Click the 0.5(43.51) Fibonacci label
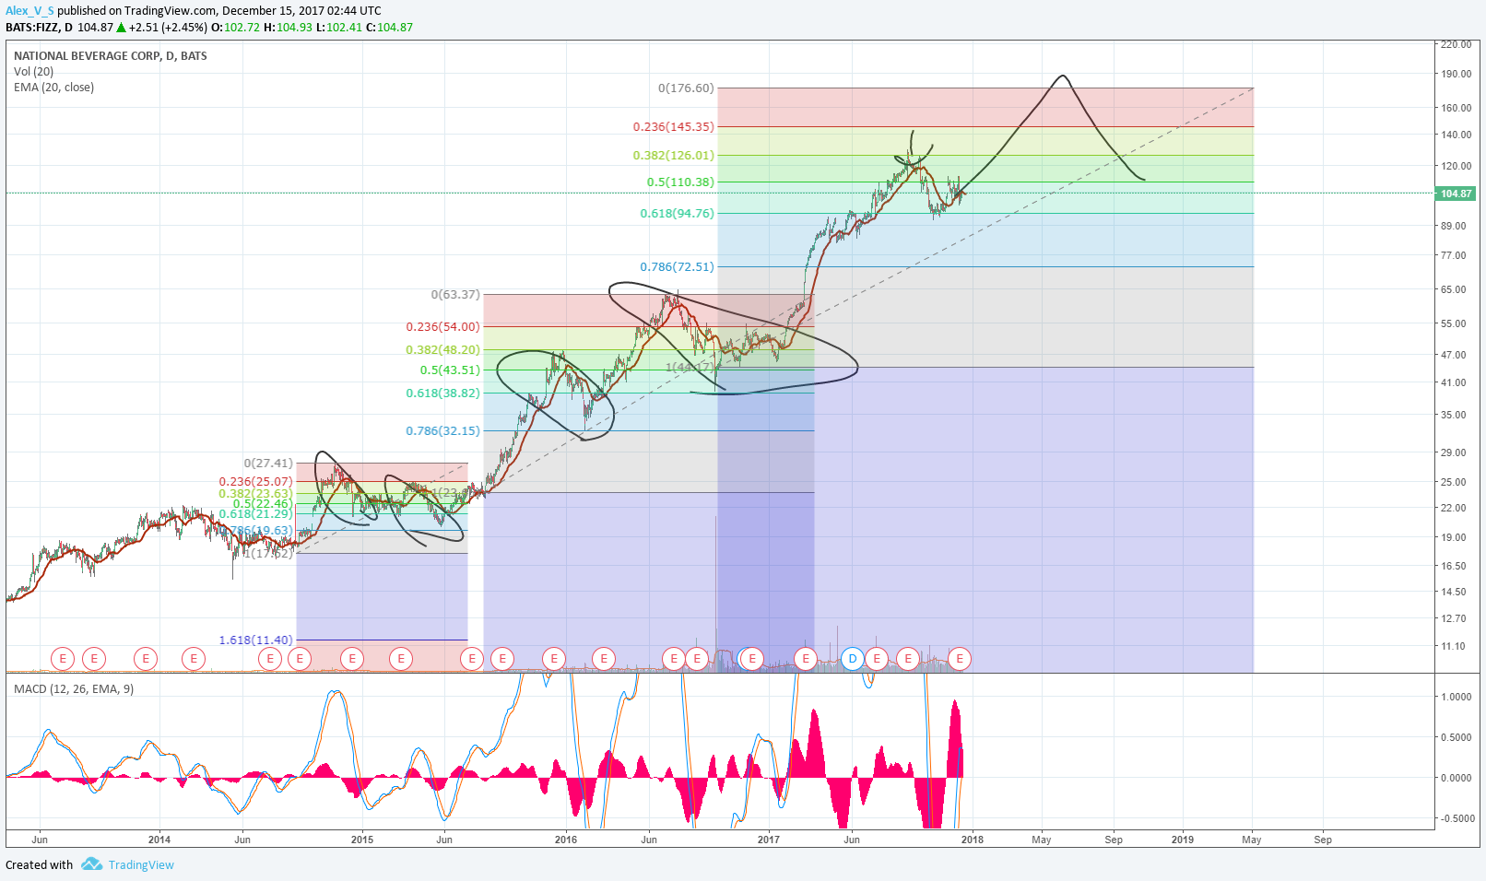Image resolution: width=1486 pixels, height=881 pixels. tap(450, 370)
